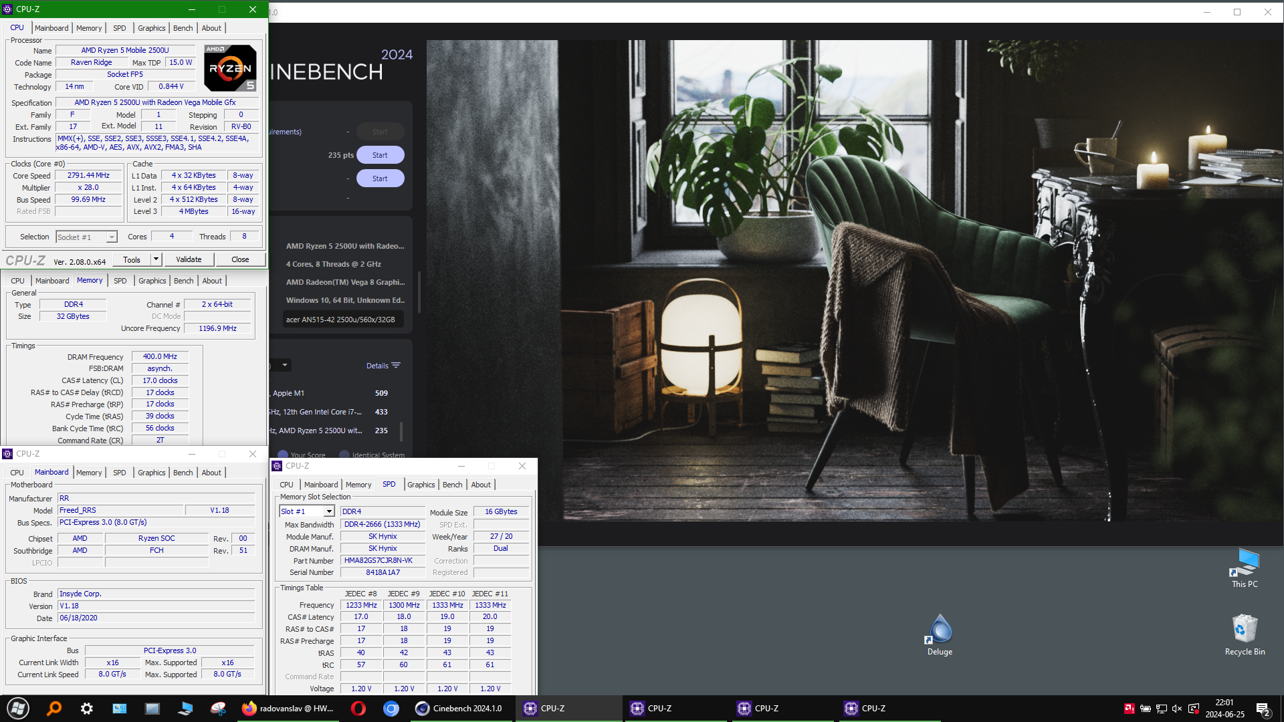The height and width of the screenshot is (722, 1284).
Task: Click the Details filter icon in Cinebench
Action: click(x=396, y=366)
